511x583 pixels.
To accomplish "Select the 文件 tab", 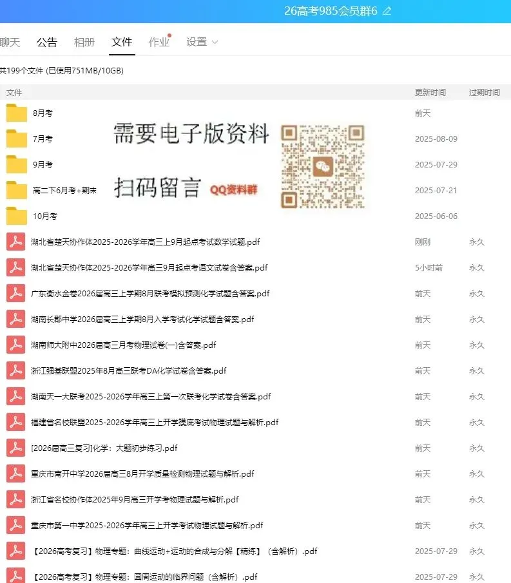I will 122,42.
